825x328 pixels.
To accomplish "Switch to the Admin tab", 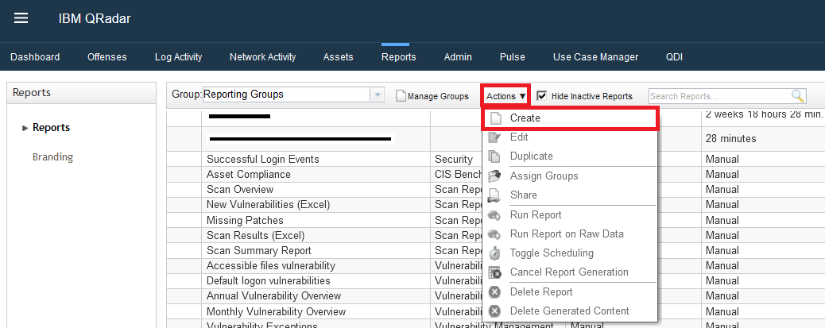I will click(x=458, y=56).
